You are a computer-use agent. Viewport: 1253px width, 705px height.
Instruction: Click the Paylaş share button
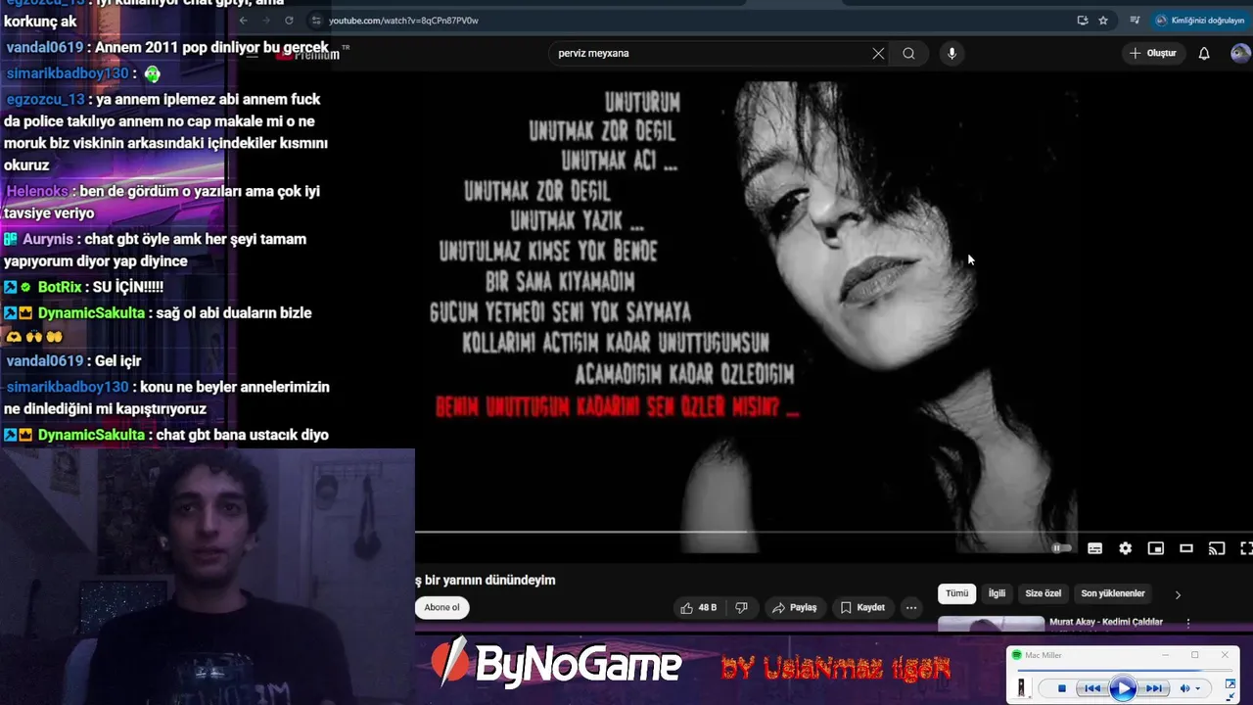click(794, 608)
